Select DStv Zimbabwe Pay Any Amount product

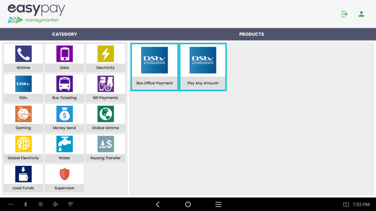pos(203,67)
